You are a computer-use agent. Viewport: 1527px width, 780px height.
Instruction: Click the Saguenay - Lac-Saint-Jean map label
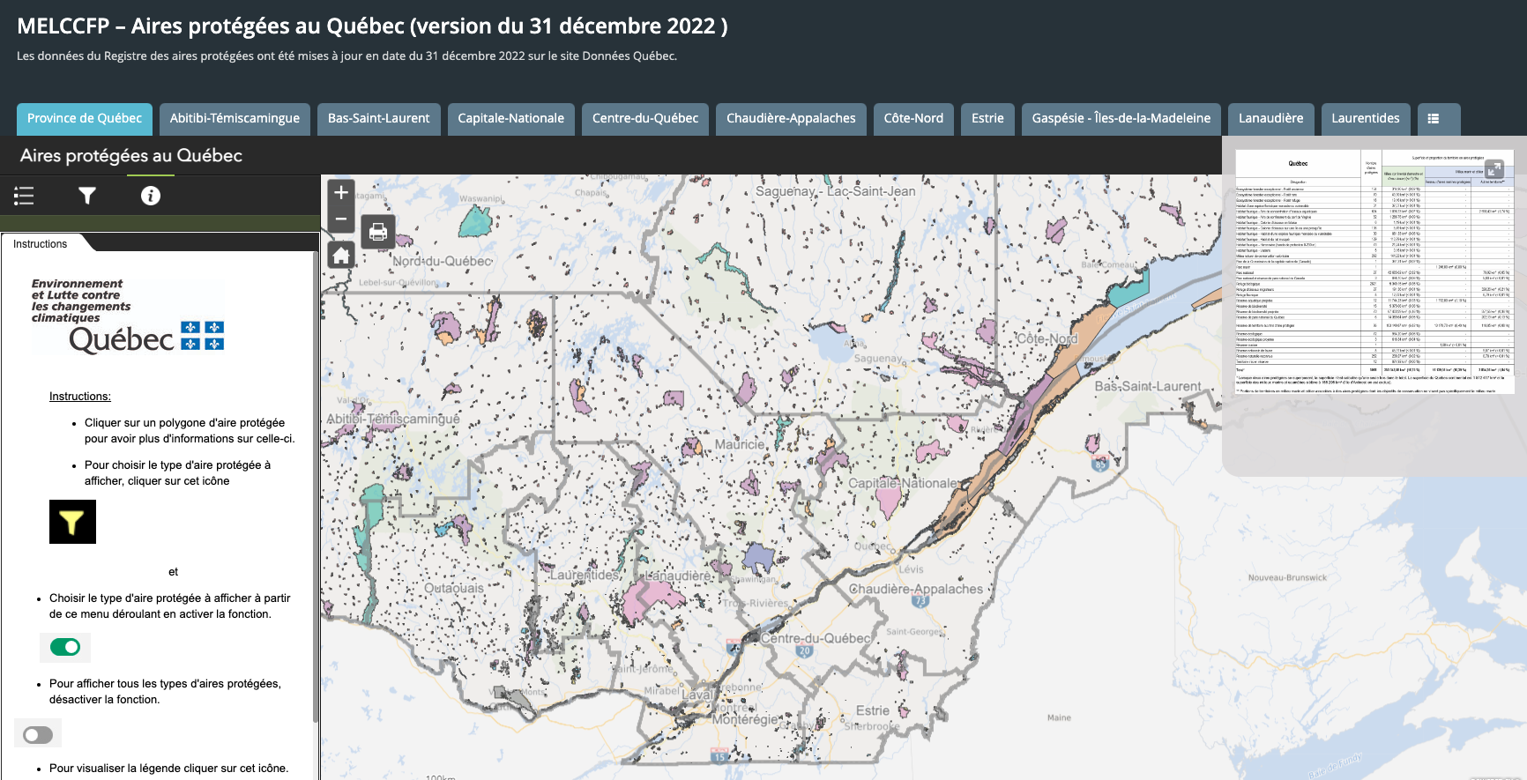coord(835,191)
